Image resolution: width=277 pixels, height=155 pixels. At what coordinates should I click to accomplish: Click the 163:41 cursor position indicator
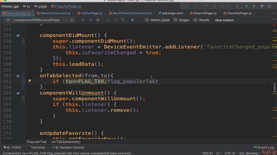[207, 153]
